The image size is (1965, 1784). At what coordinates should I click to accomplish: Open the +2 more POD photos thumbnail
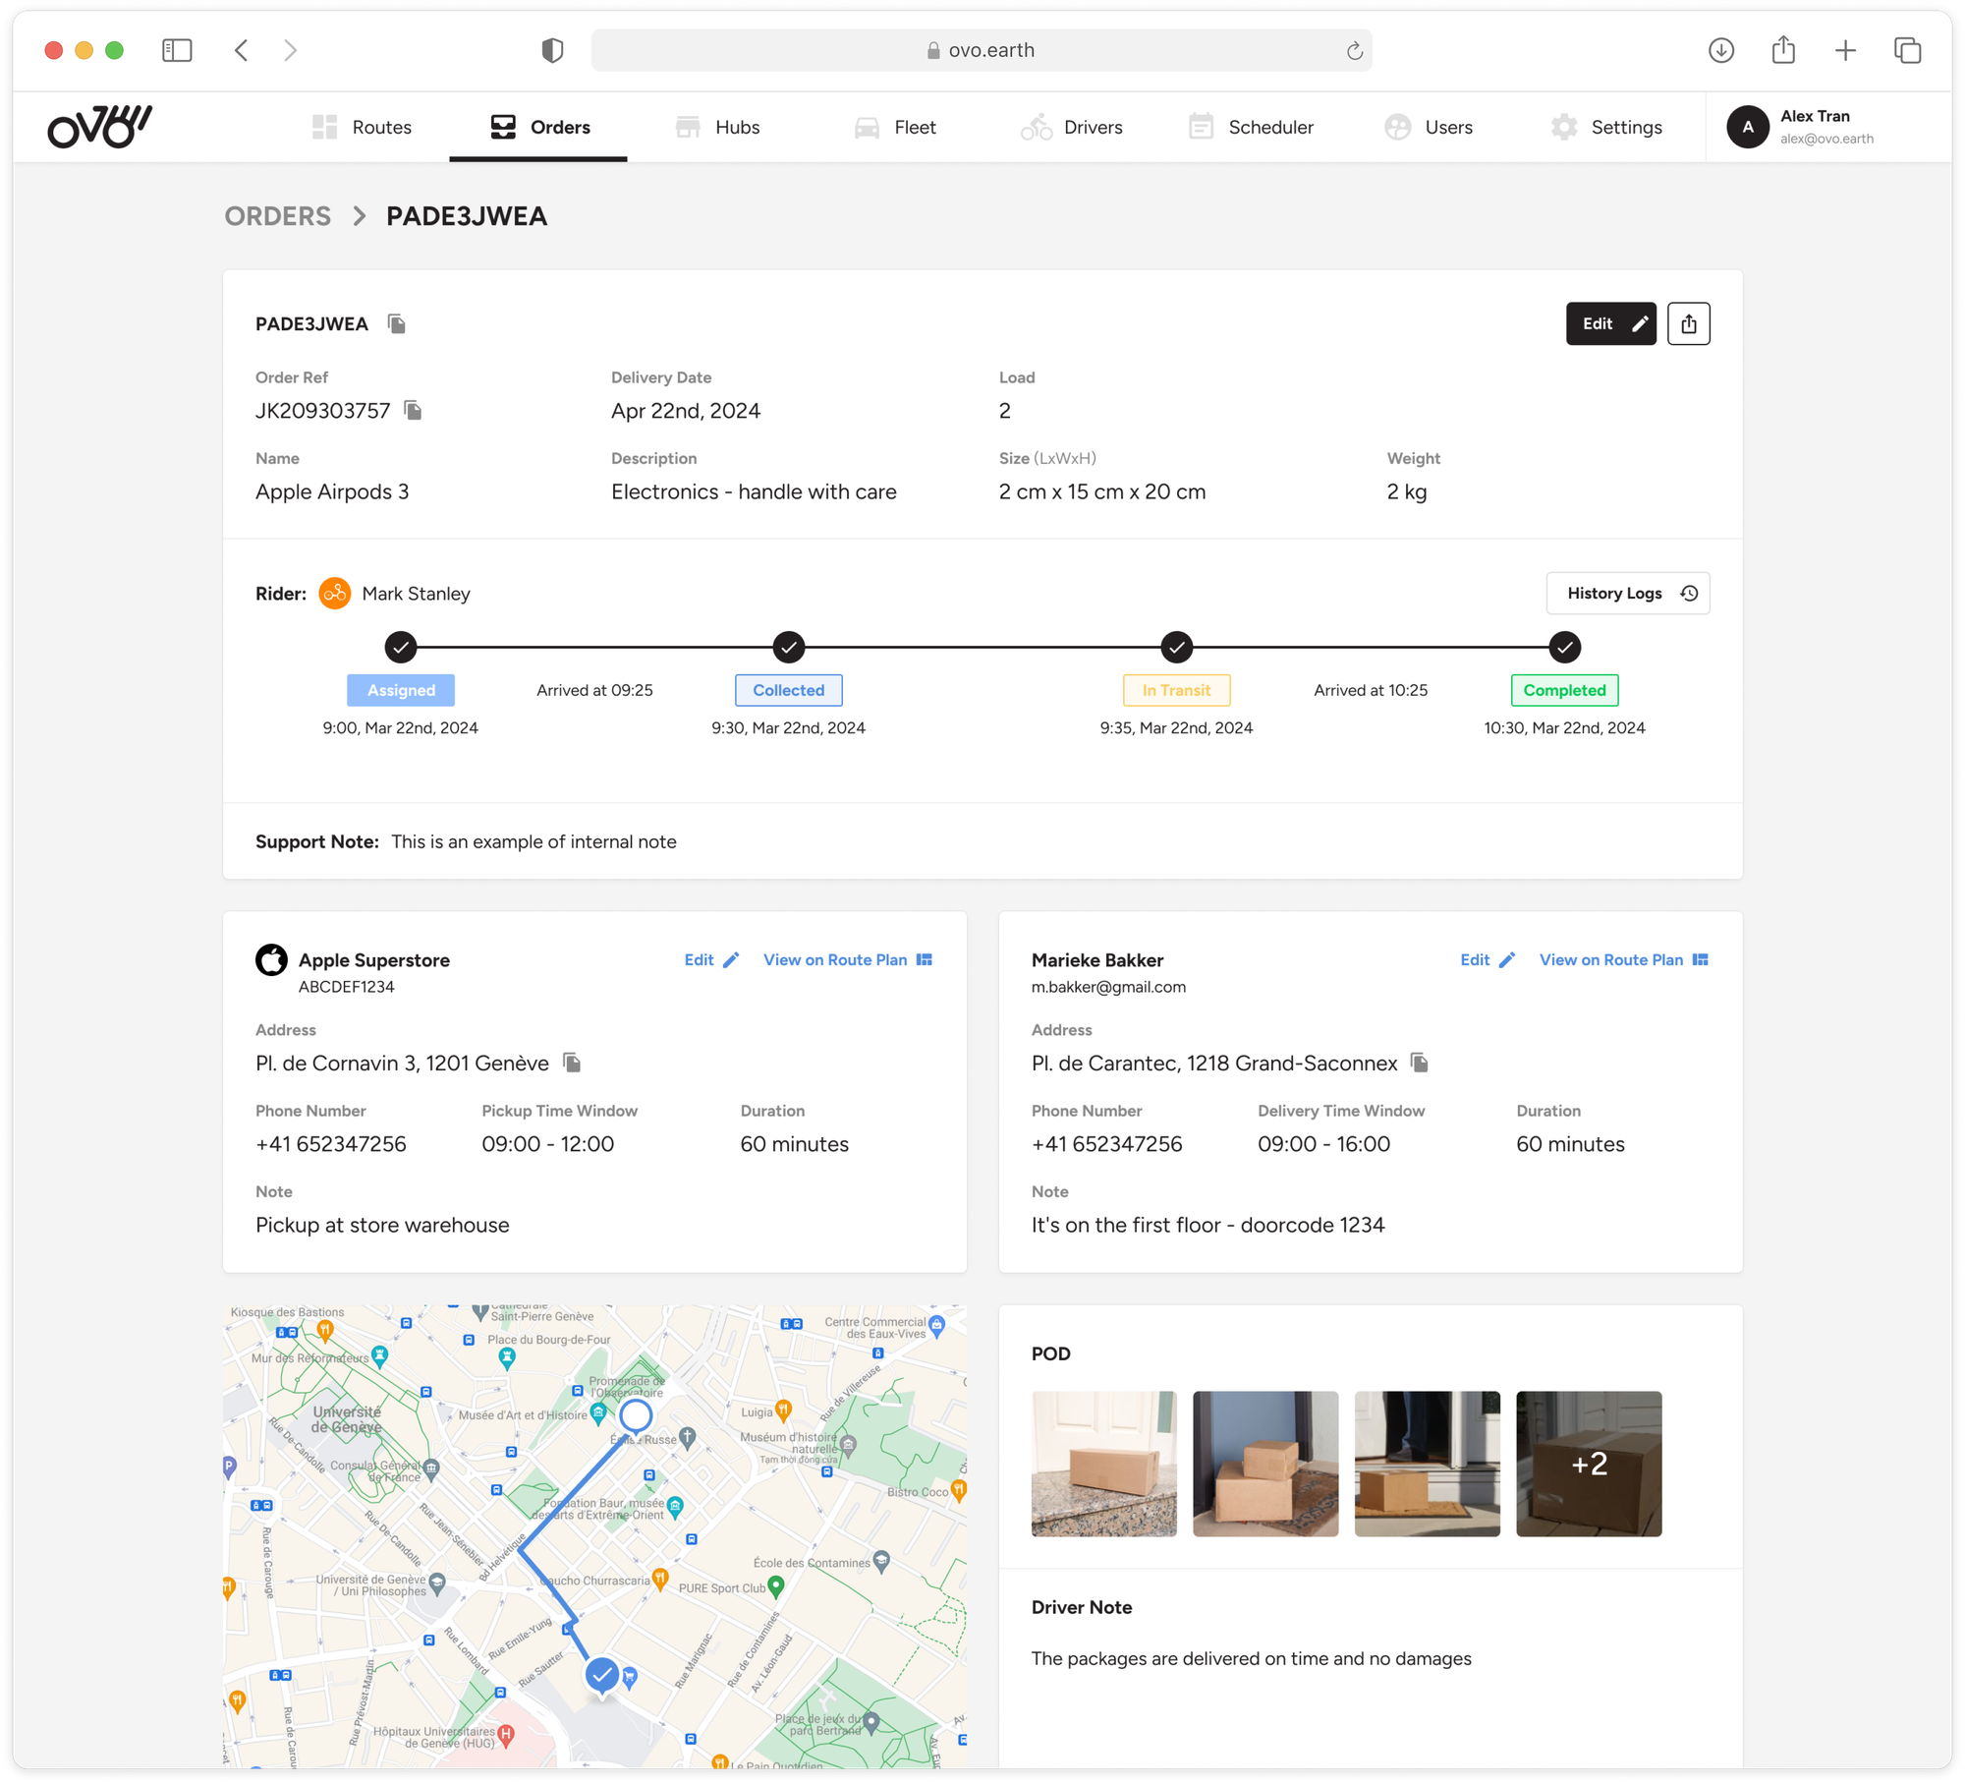pos(1588,1463)
